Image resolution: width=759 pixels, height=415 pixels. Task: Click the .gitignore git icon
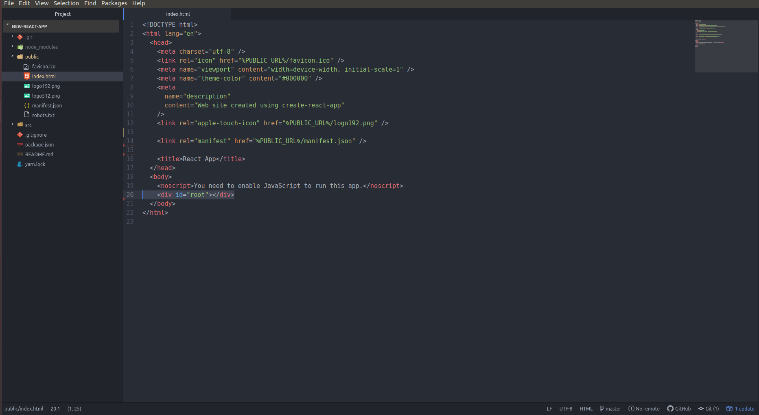point(20,135)
